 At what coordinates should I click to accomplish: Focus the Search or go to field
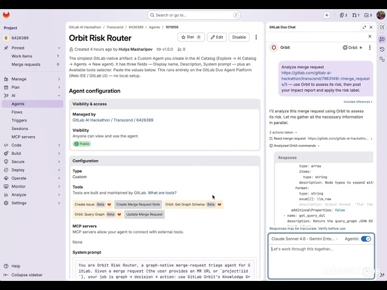194,15
